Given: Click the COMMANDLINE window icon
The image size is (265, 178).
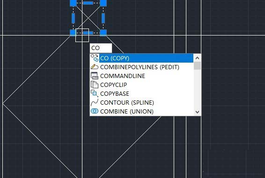Looking at the screenshot, I should point(95,76).
